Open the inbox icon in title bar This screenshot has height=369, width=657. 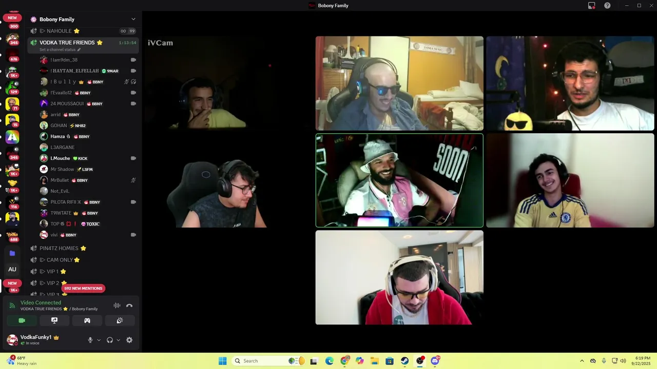coord(592,6)
